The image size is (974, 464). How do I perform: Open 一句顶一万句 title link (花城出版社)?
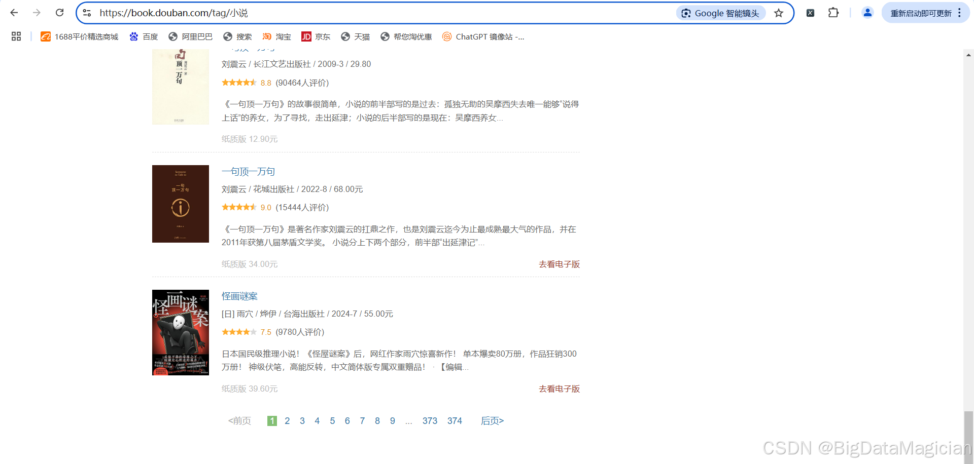coord(248,171)
